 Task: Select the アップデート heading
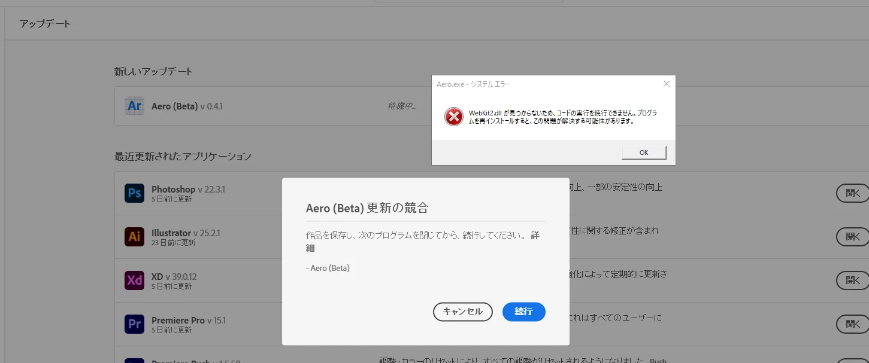[45, 24]
